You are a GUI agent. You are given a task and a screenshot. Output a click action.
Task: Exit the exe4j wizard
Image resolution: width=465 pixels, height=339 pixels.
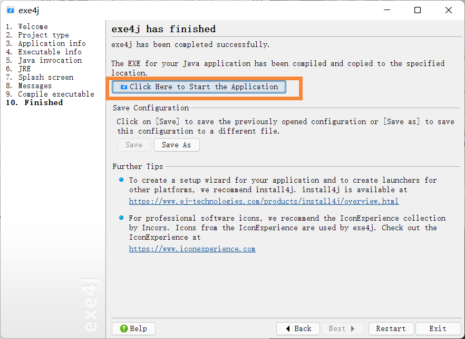(438, 328)
